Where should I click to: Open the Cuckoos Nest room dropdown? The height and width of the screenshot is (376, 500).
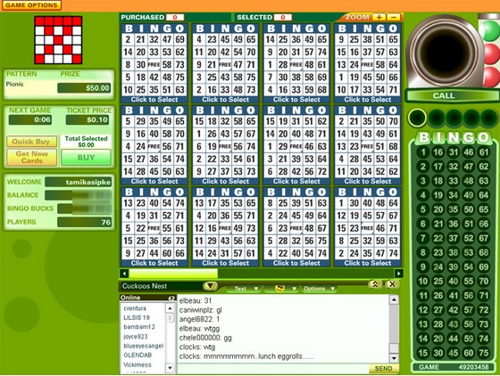tap(211, 286)
